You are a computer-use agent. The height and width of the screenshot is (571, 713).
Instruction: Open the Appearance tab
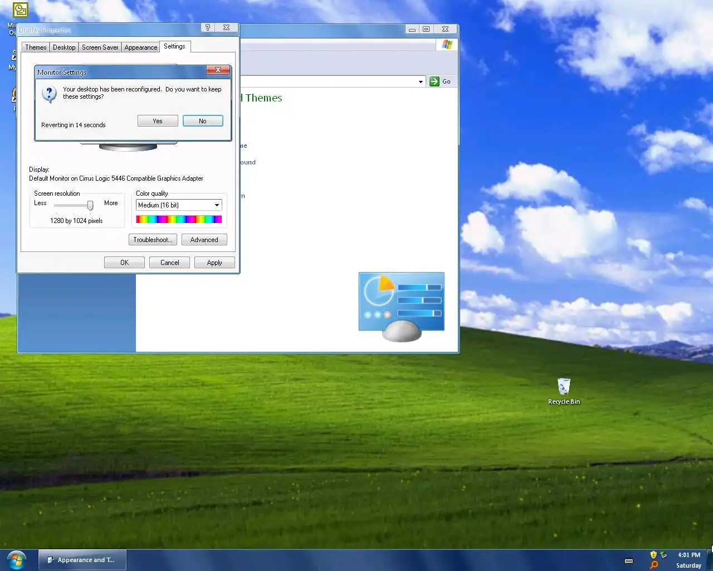point(140,47)
